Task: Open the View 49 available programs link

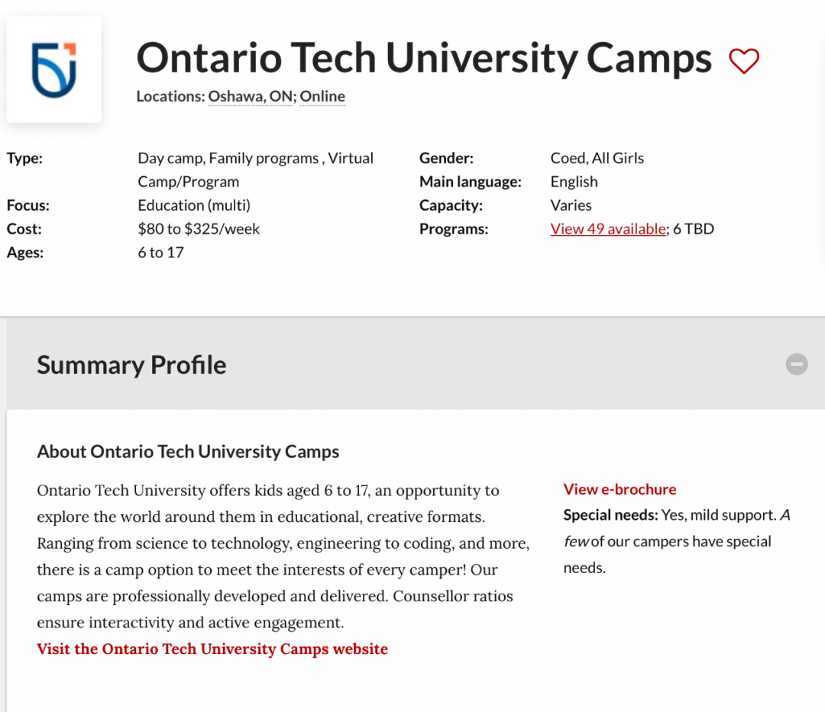Action: (x=608, y=229)
